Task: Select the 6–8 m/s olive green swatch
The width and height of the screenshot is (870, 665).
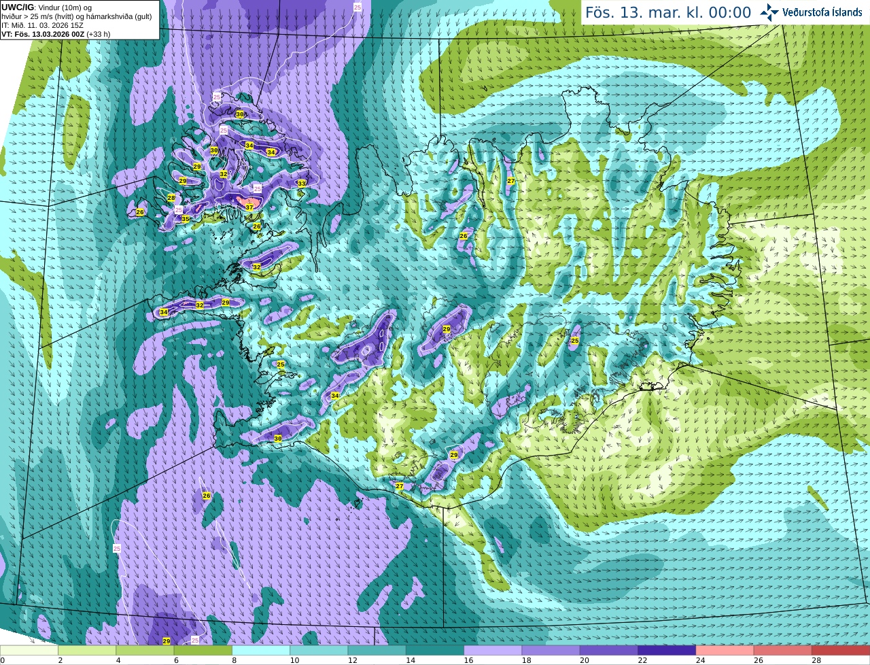Action: click(203, 650)
